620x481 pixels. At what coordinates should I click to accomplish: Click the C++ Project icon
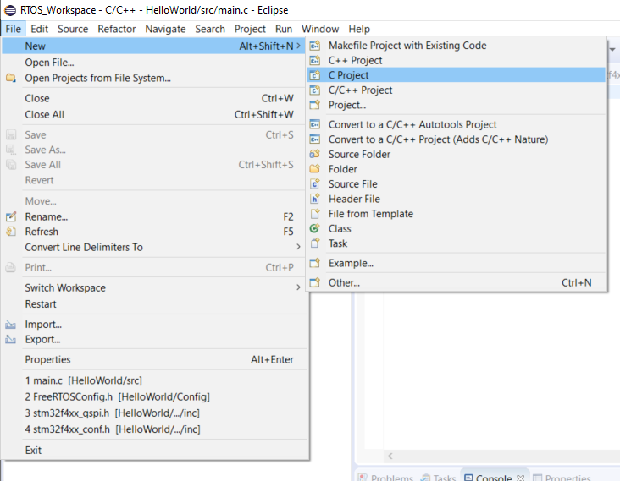(315, 60)
